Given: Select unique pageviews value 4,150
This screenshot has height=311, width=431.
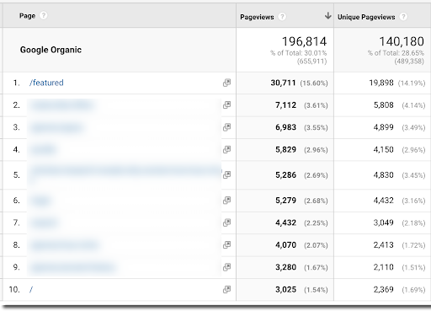Looking at the screenshot, I should pyautogui.click(x=383, y=149).
